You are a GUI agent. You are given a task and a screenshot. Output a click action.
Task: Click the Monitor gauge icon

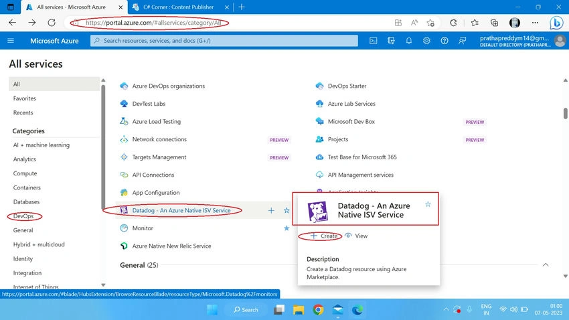[x=124, y=228]
